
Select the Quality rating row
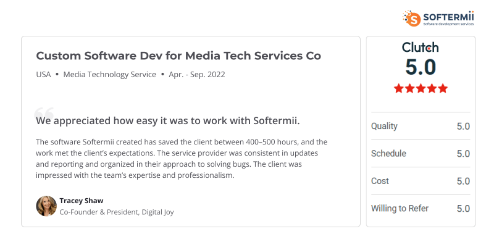420,126
